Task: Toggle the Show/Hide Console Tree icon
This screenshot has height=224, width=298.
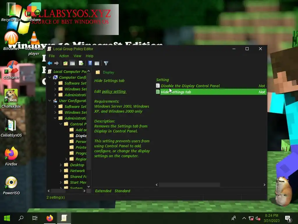Action: [72, 63]
